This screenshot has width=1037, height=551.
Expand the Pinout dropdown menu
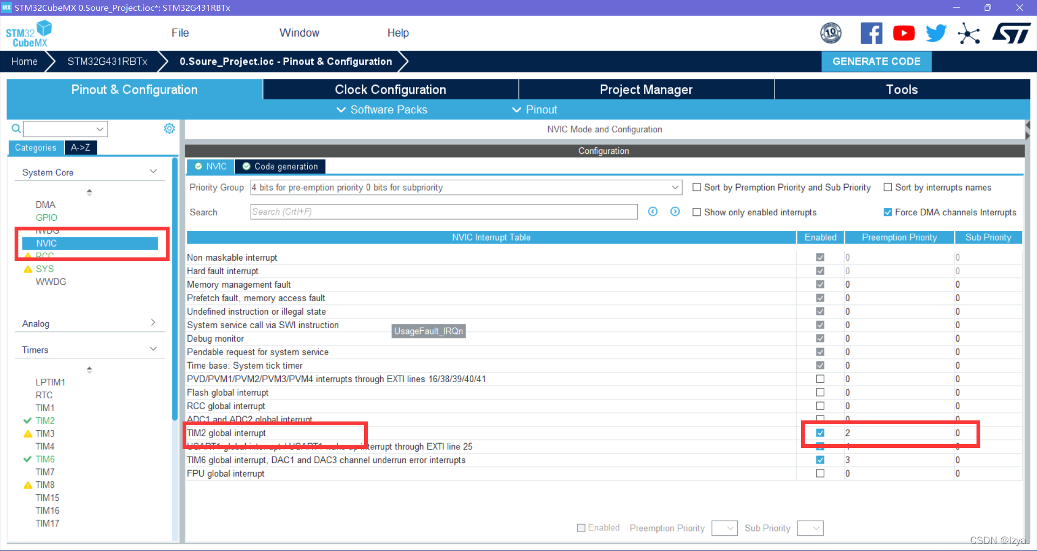click(x=534, y=110)
